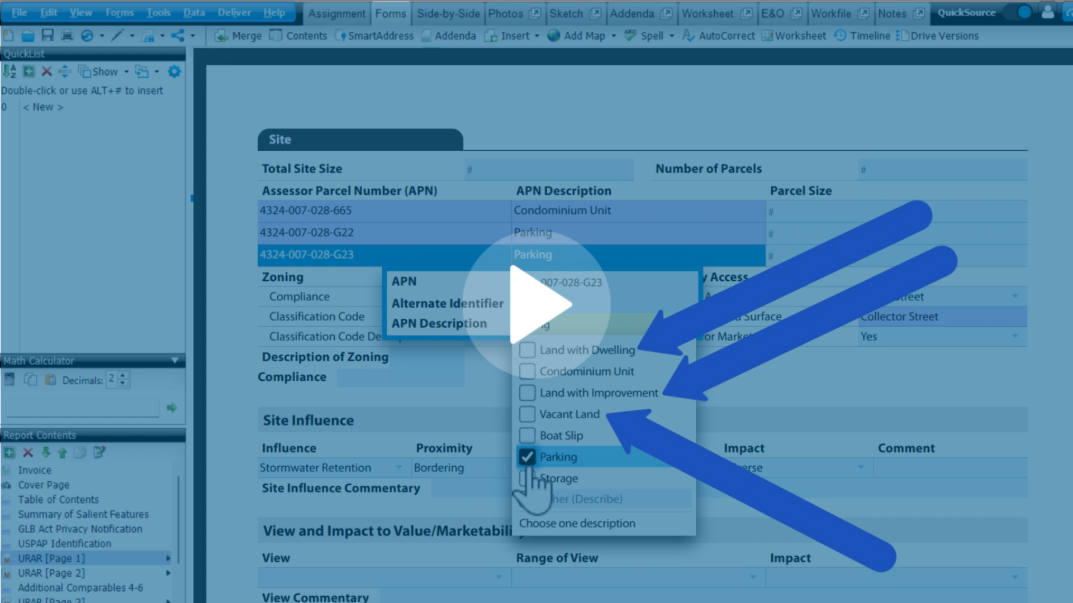1073x603 pixels.
Task: Expand URAR [Page 2] submenu arrow
Action: pos(168,573)
